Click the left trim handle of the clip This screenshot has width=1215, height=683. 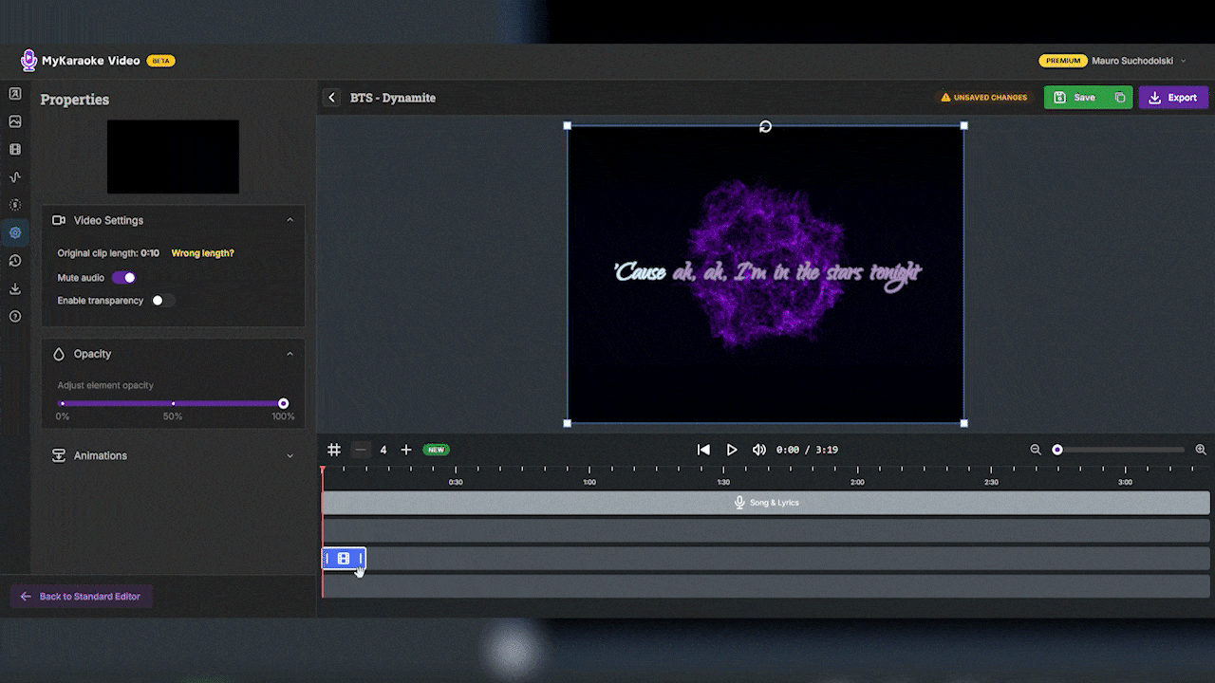pyautogui.click(x=327, y=559)
